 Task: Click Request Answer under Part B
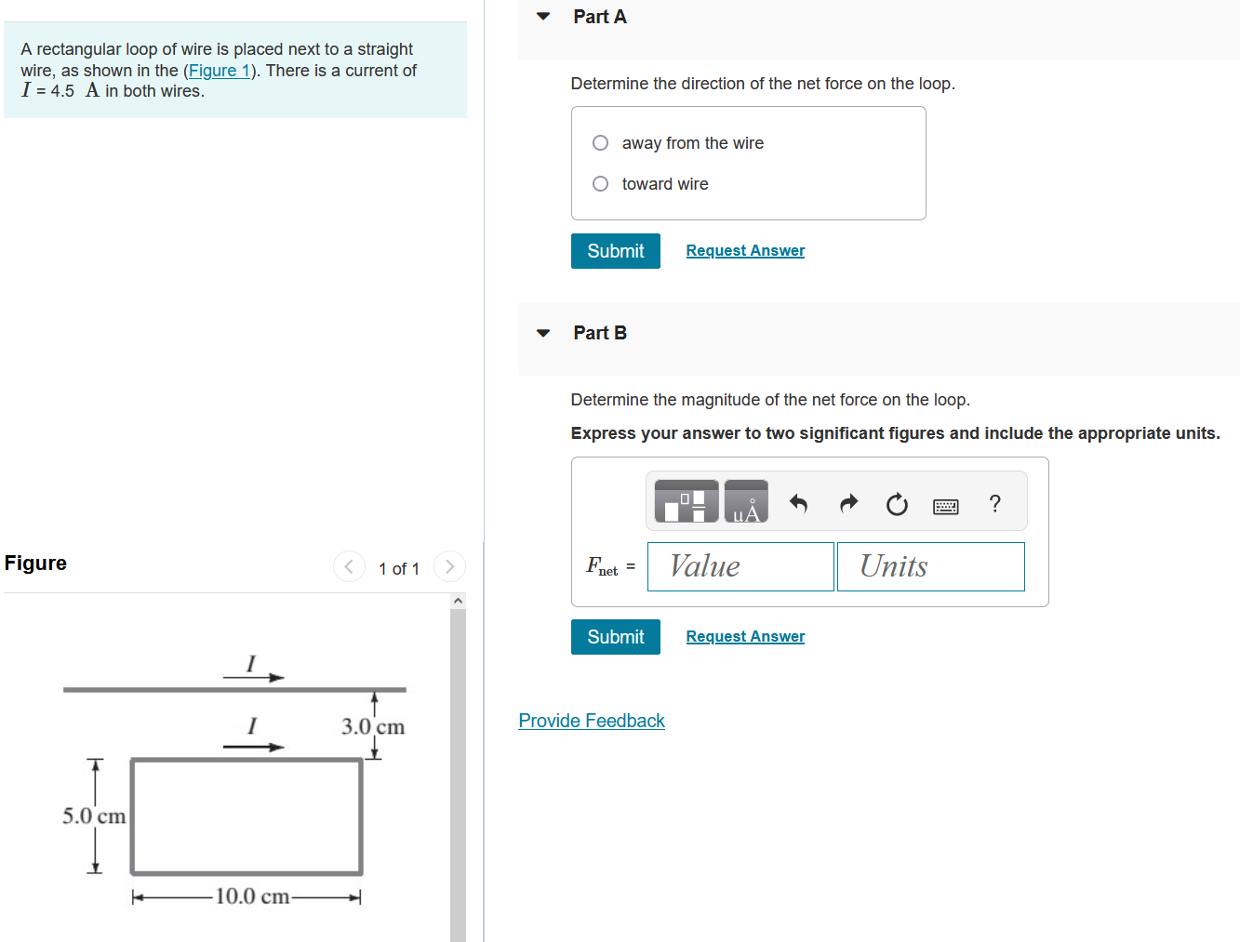(744, 636)
